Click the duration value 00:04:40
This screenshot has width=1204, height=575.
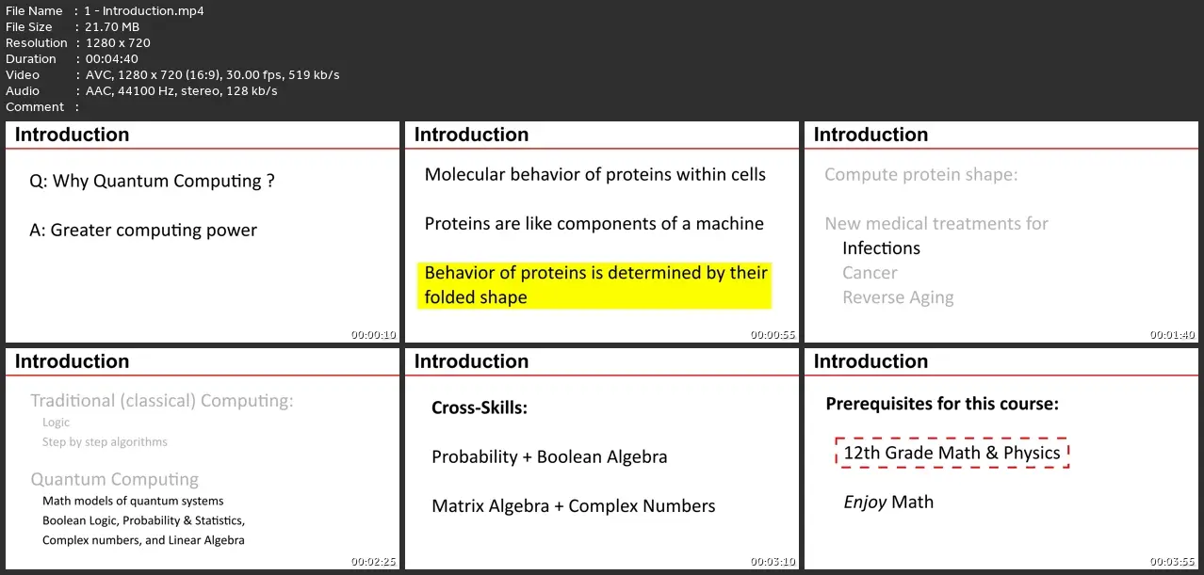tap(112, 59)
